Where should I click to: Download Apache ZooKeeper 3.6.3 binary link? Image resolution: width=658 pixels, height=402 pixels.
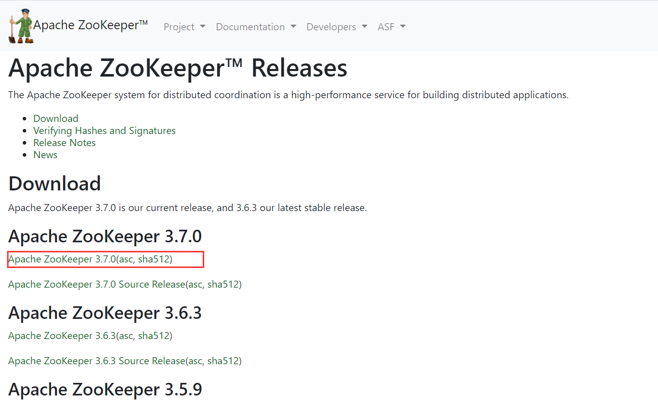(62, 336)
